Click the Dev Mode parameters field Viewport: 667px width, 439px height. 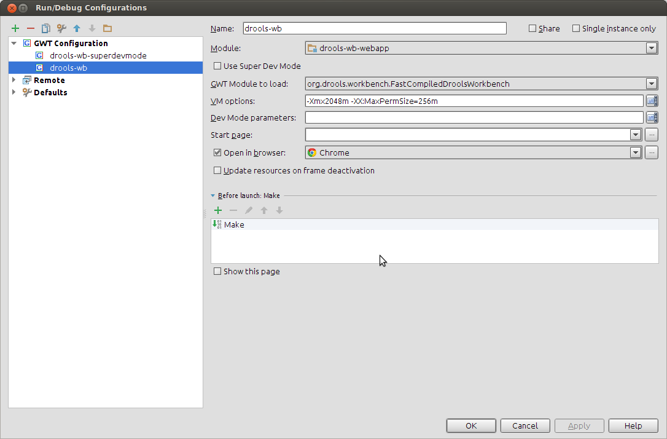click(x=474, y=117)
